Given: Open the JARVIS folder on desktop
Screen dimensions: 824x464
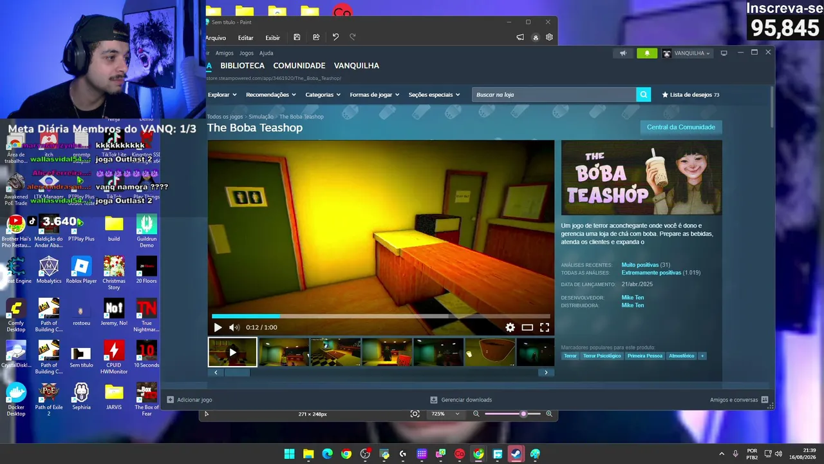Looking at the screenshot, I should [114, 396].
